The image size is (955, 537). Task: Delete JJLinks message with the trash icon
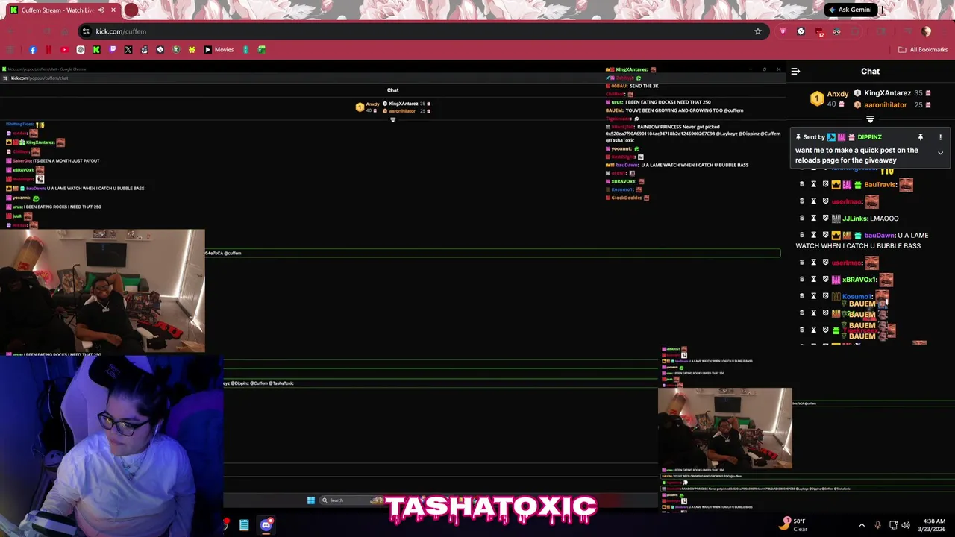802,218
